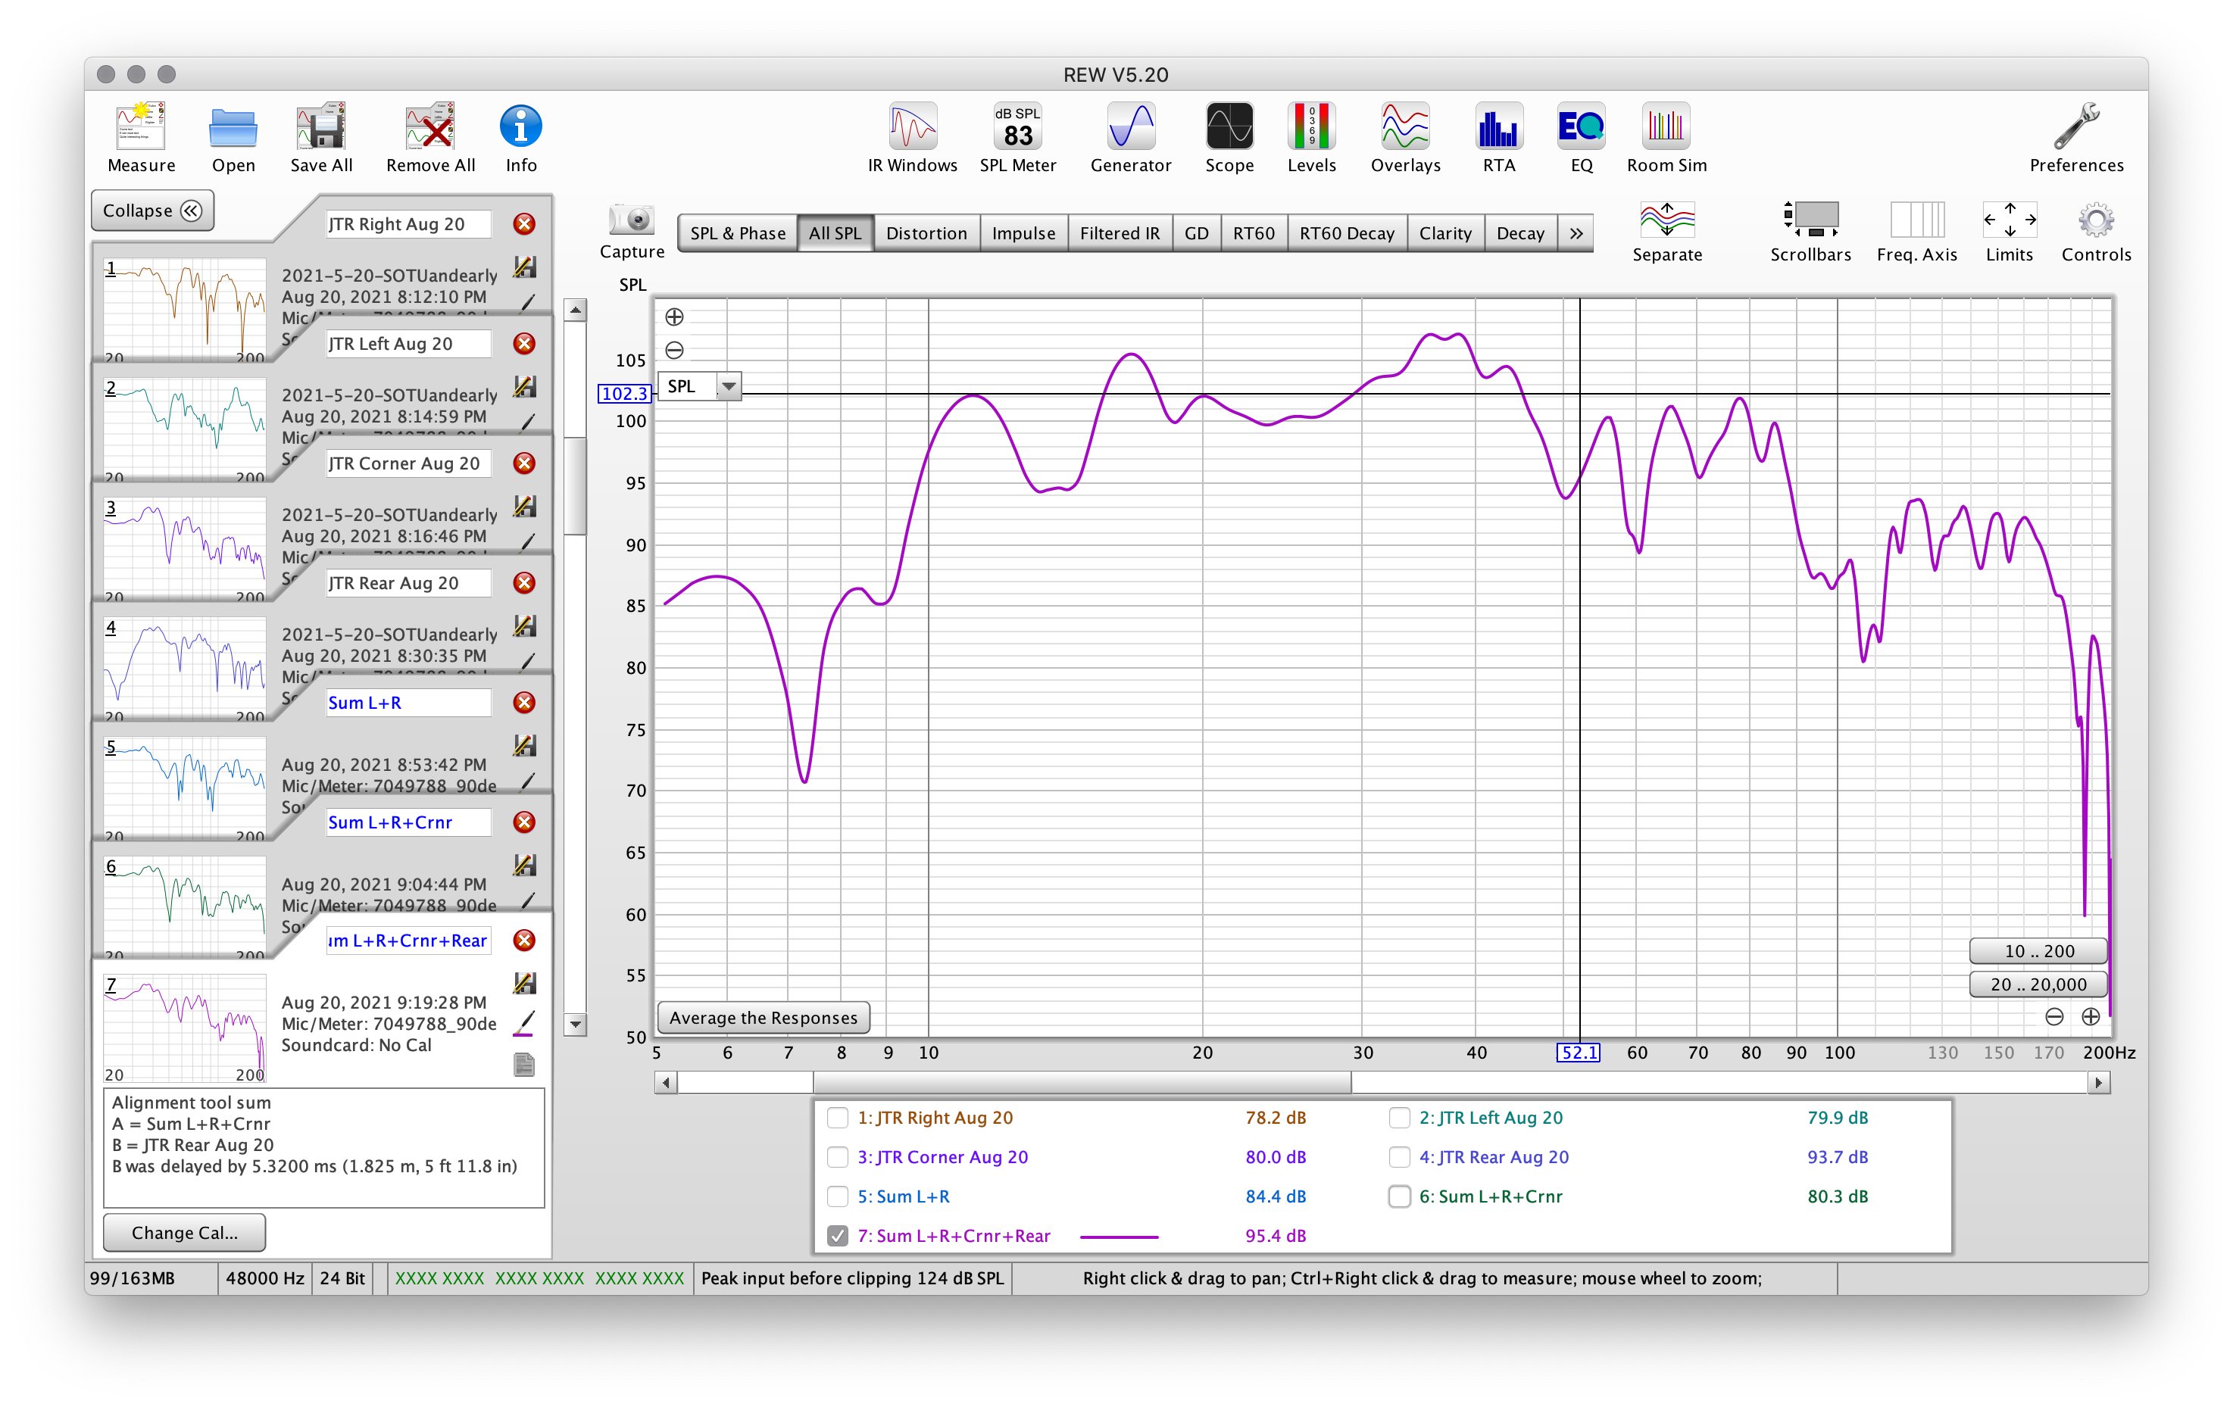
Task: Remove JTR Corner Aug 20 measurement
Action: pyautogui.click(x=524, y=463)
